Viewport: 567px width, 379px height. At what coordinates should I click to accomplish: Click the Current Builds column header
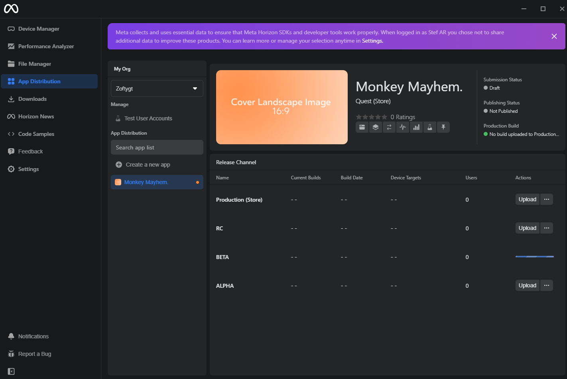click(306, 178)
